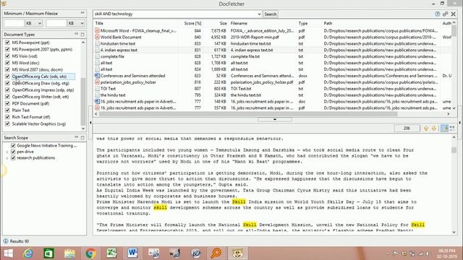Image resolution: width=463 pixels, height=260 pixels.
Task: Open the Windows Start button
Action: tap(8, 253)
